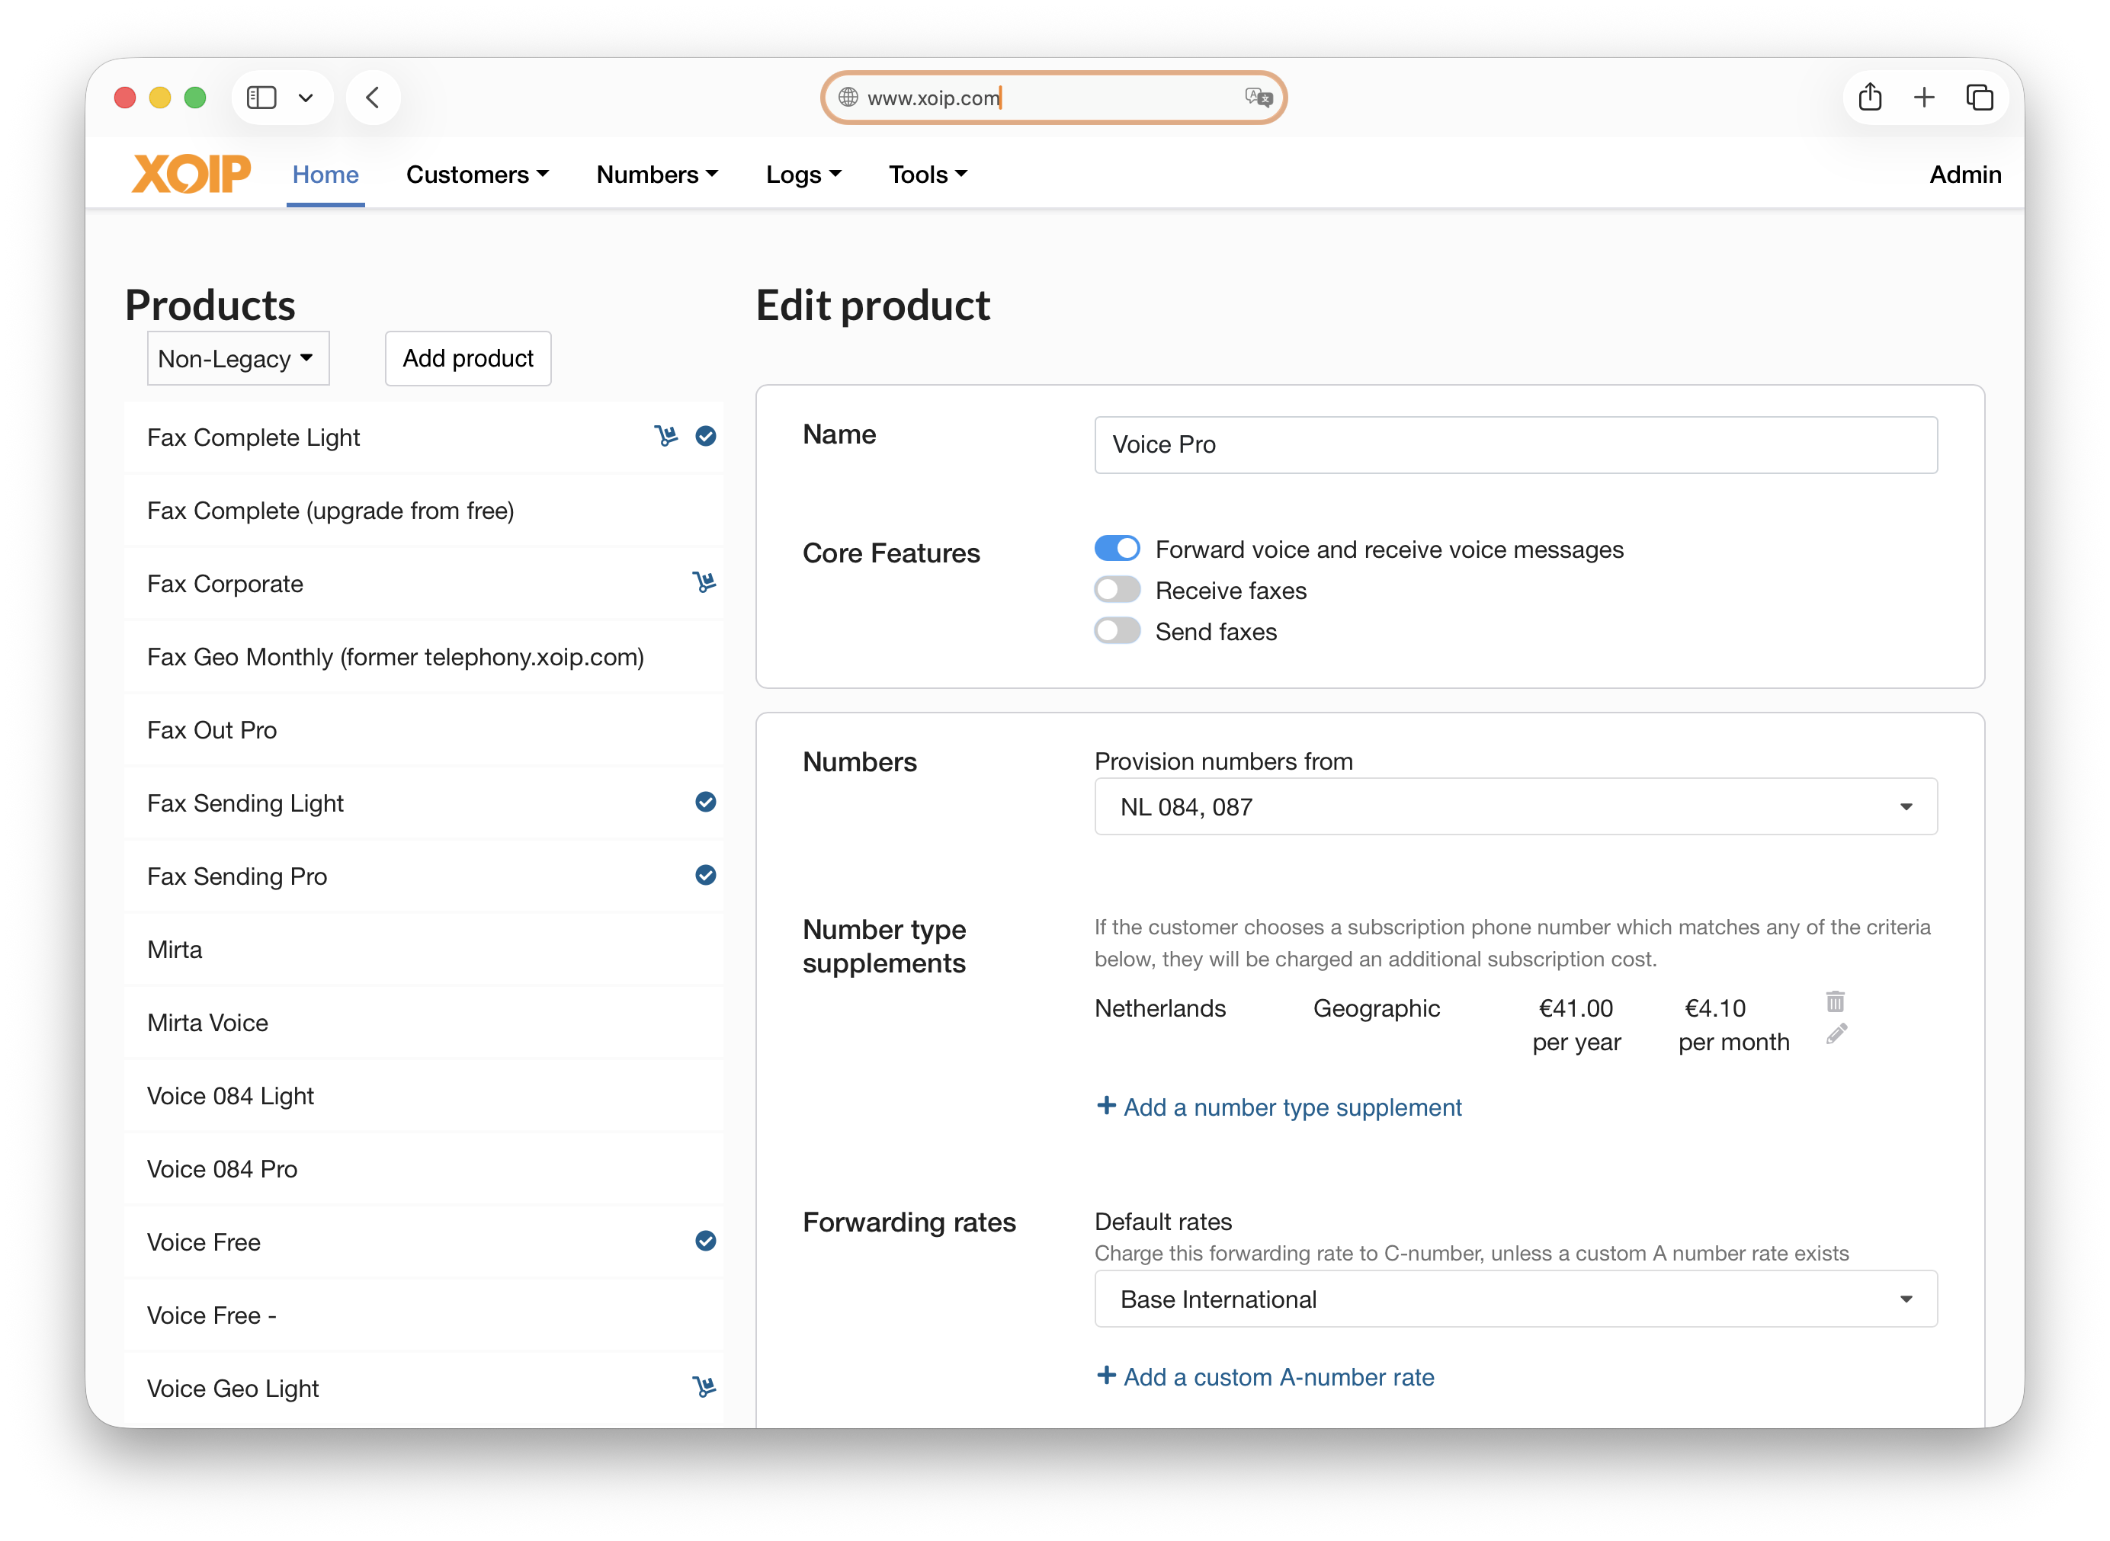Toggle the browser sidebar icon
Image resolution: width=2110 pixels, height=1541 pixels.
pos(261,97)
